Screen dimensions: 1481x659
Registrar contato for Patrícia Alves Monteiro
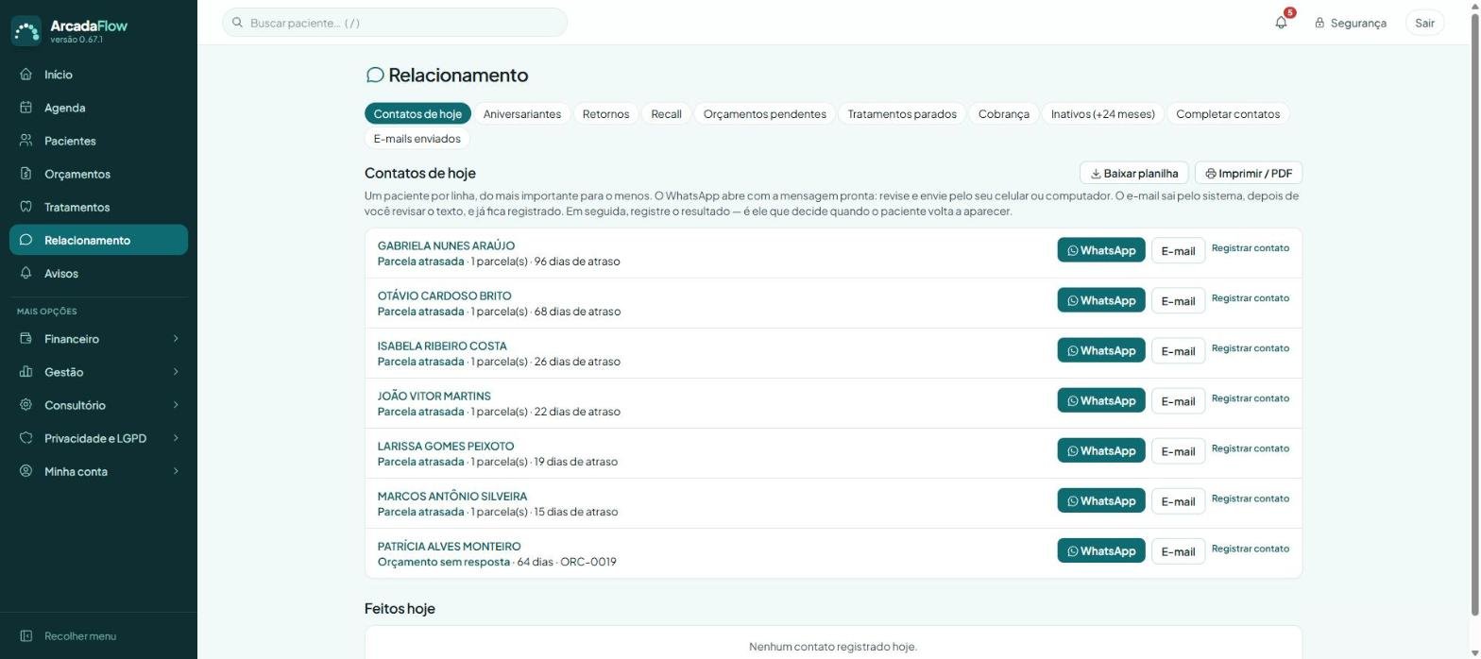(x=1251, y=549)
